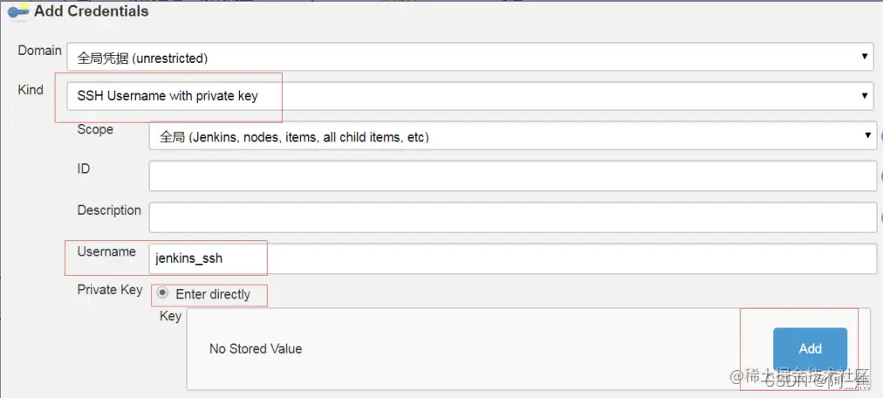Viewport: 883px width, 398px height.
Task: Click the Add Credentials heading
Action: pos(92,10)
